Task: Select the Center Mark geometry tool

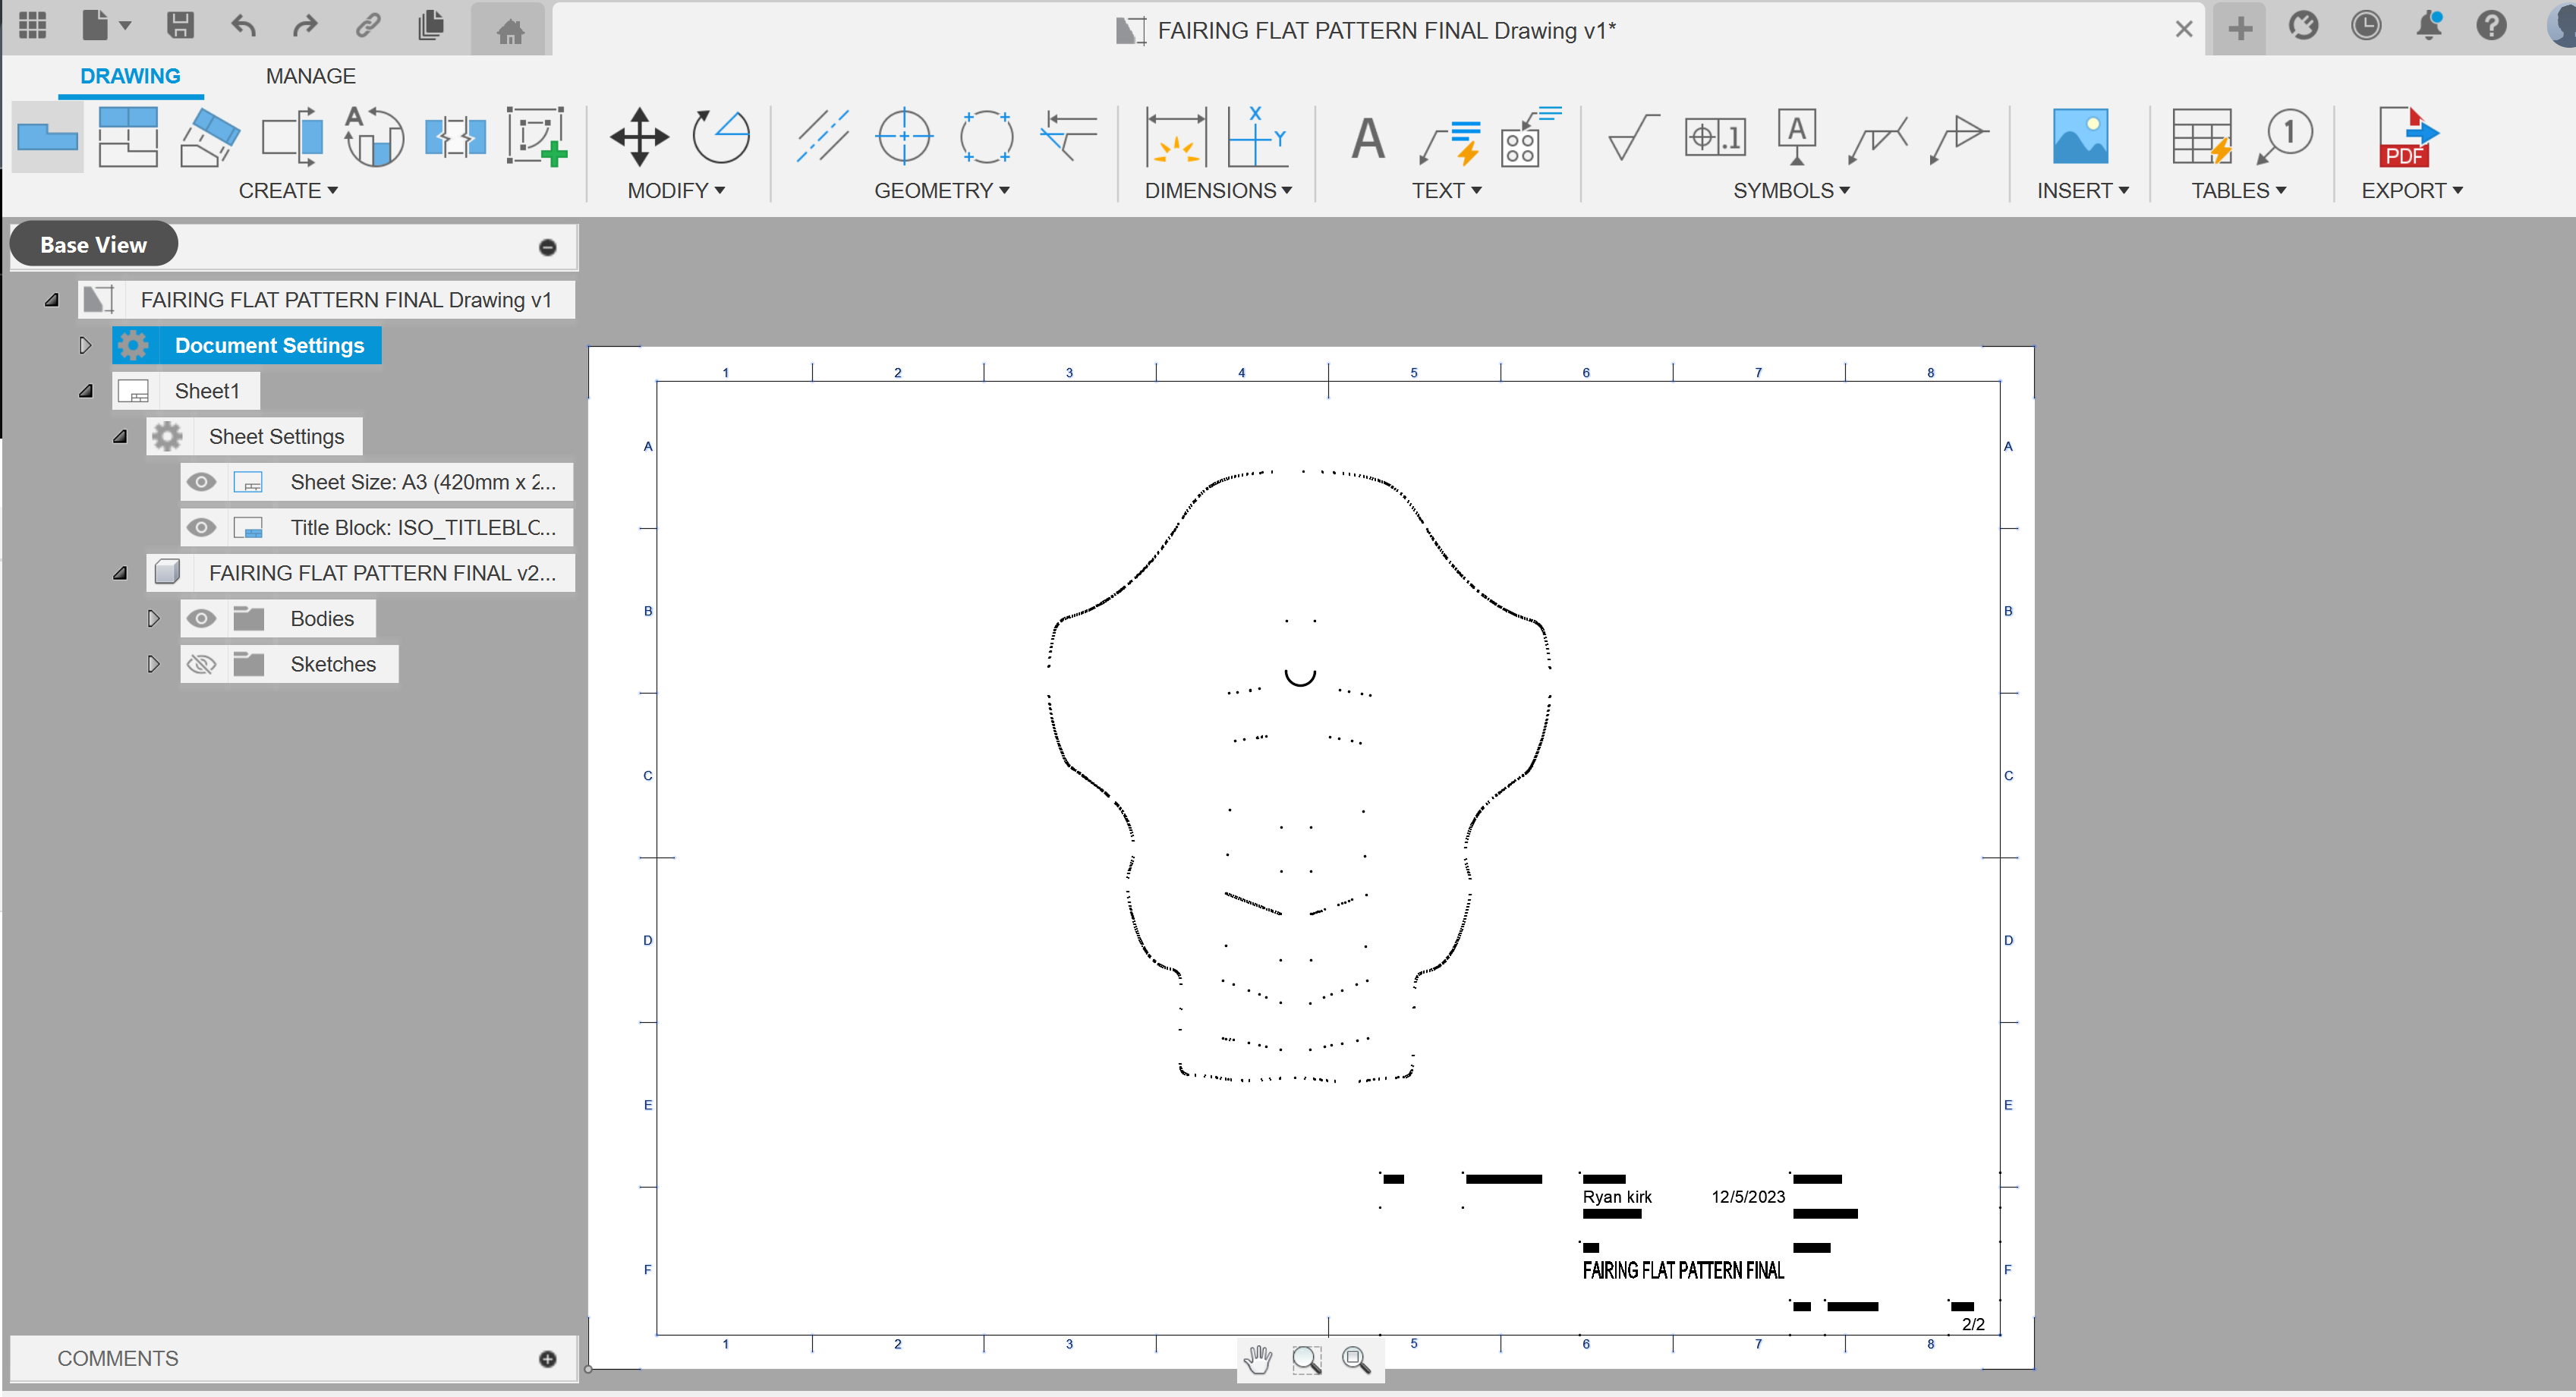Action: click(905, 137)
